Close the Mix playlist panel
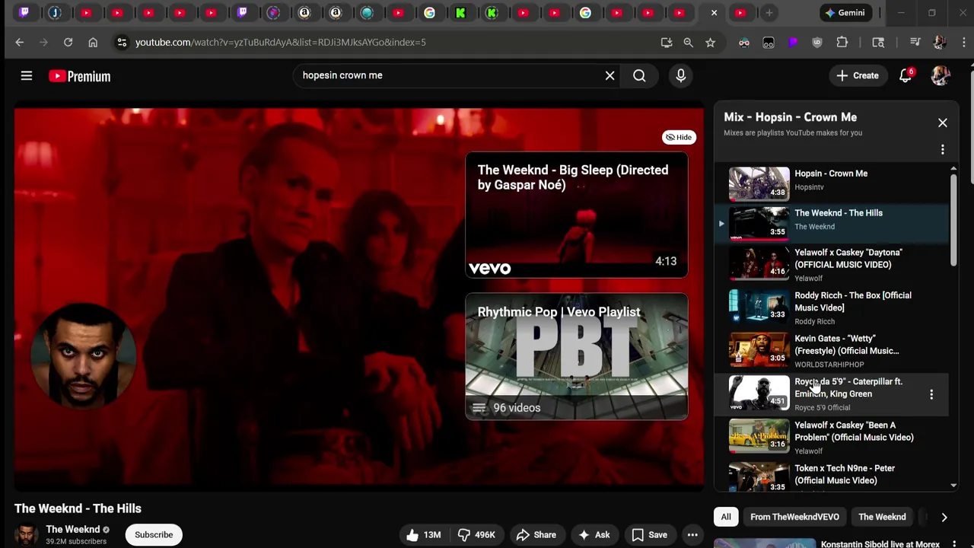The width and height of the screenshot is (974, 548). [x=942, y=123]
